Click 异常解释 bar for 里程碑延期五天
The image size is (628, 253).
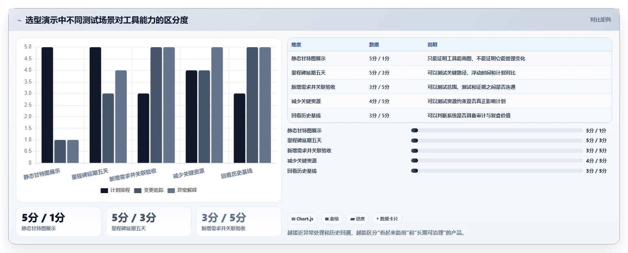coord(121,117)
